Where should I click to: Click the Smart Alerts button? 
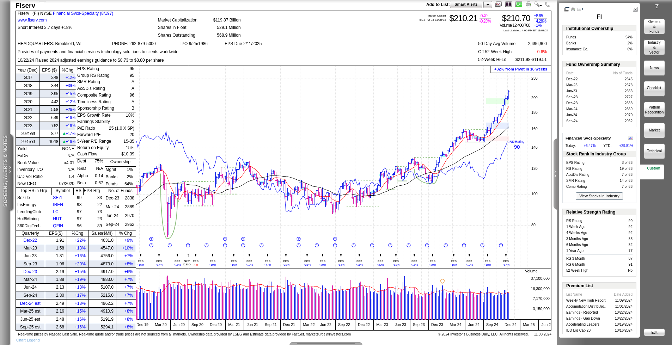466,5
